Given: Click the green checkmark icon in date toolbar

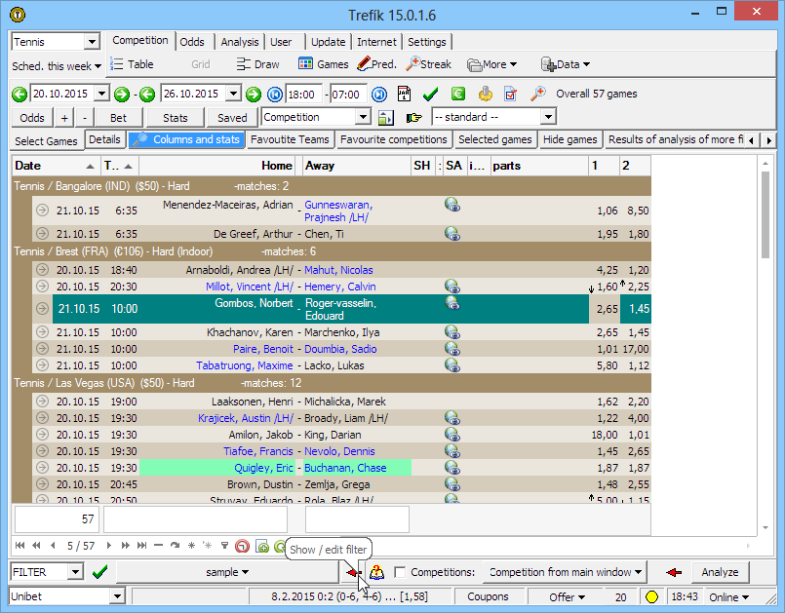Looking at the screenshot, I should [431, 95].
